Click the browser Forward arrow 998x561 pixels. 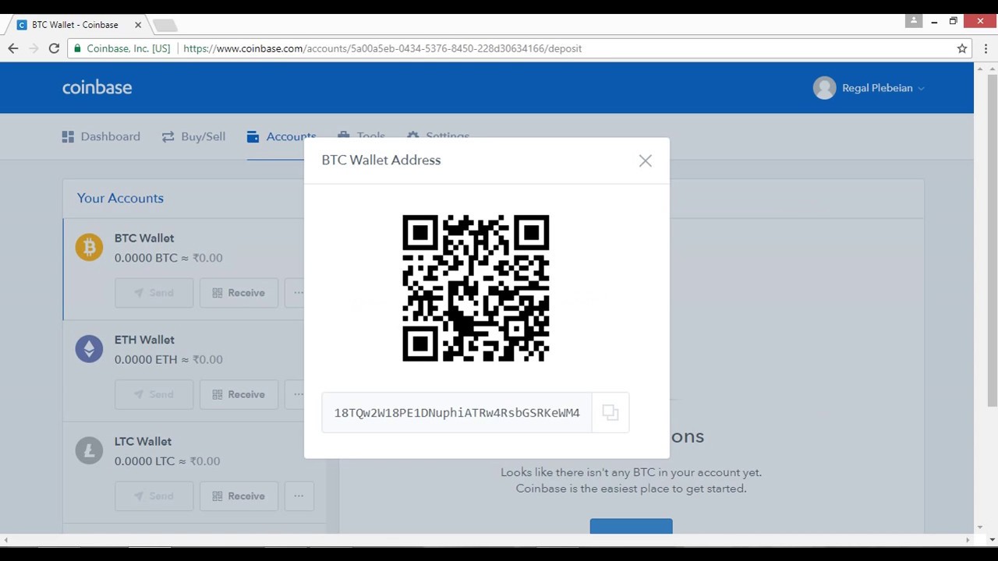(34, 48)
